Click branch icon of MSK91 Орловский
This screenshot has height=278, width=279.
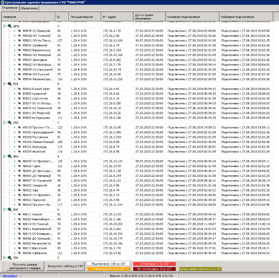tap(19, 45)
